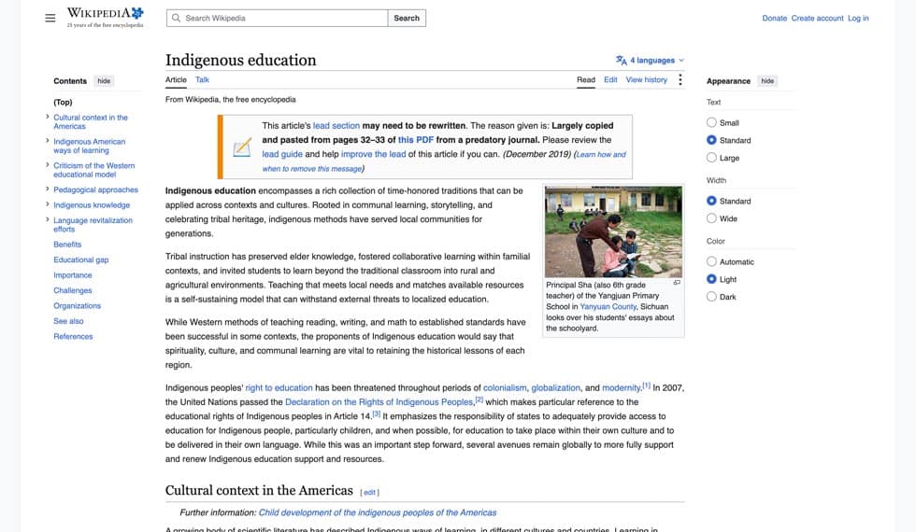Open the View history tab
The image size is (916, 532).
pos(646,80)
